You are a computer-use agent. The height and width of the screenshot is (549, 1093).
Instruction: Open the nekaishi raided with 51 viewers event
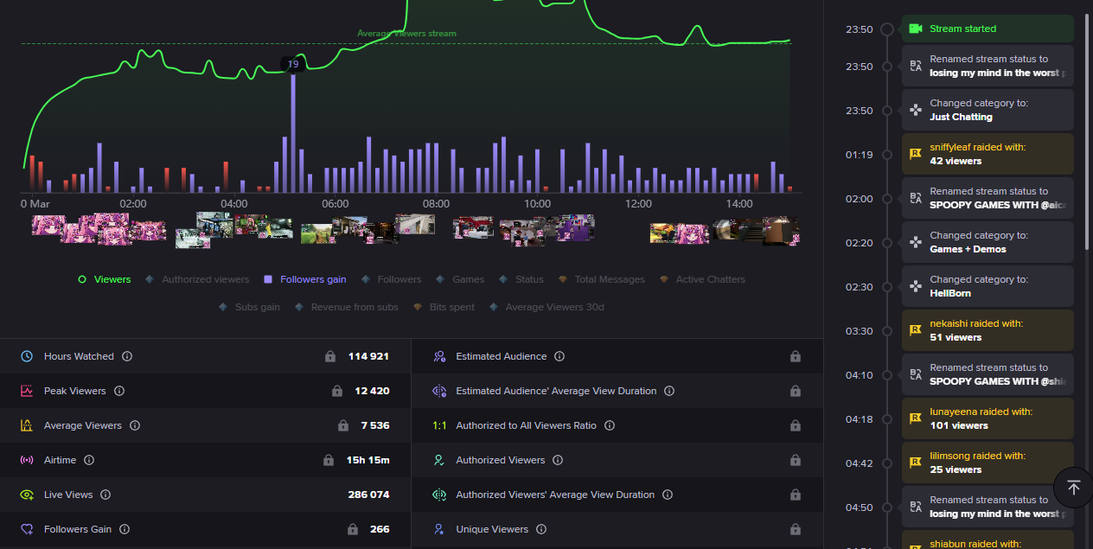988,330
